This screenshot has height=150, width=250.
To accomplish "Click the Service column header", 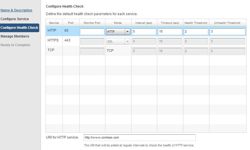I will tap(54, 23).
